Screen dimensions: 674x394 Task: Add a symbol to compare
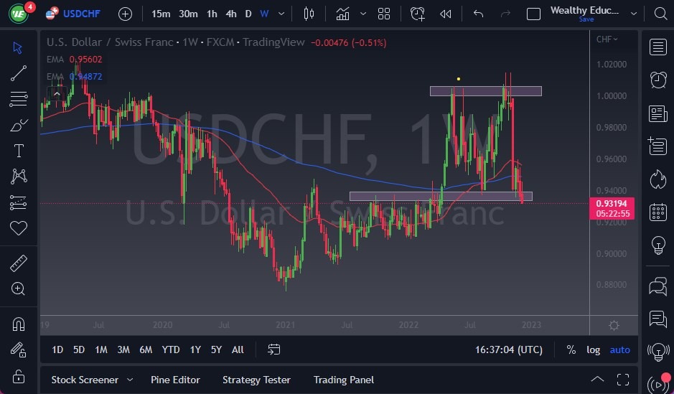pyautogui.click(x=125, y=14)
